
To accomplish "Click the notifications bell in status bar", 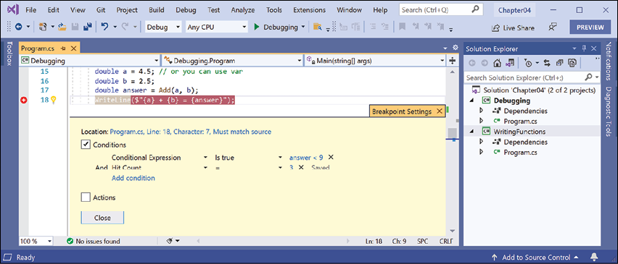I will point(594,257).
